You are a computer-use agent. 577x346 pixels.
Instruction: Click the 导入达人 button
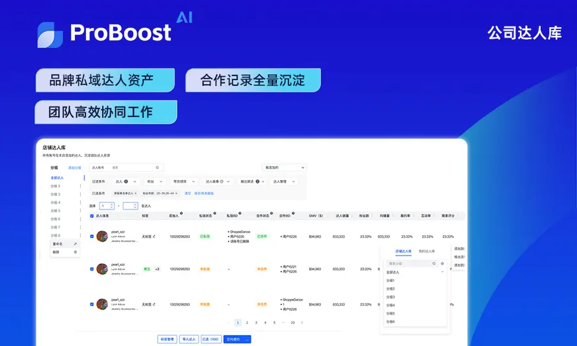click(189, 339)
